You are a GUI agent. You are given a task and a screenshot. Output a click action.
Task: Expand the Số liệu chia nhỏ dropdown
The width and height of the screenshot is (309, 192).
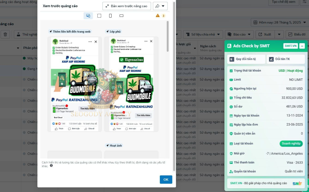[x=203, y=34]
